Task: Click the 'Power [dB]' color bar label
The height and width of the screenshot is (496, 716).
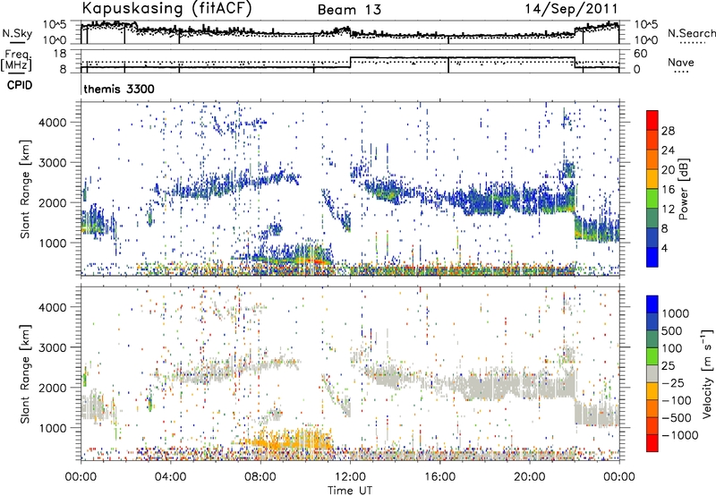Action: pos(684,189)
